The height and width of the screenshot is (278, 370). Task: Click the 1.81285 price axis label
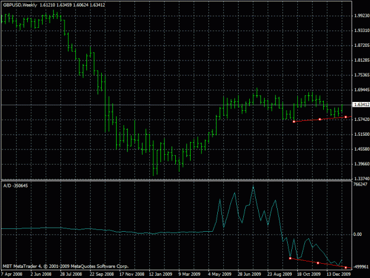pos(361,60)
